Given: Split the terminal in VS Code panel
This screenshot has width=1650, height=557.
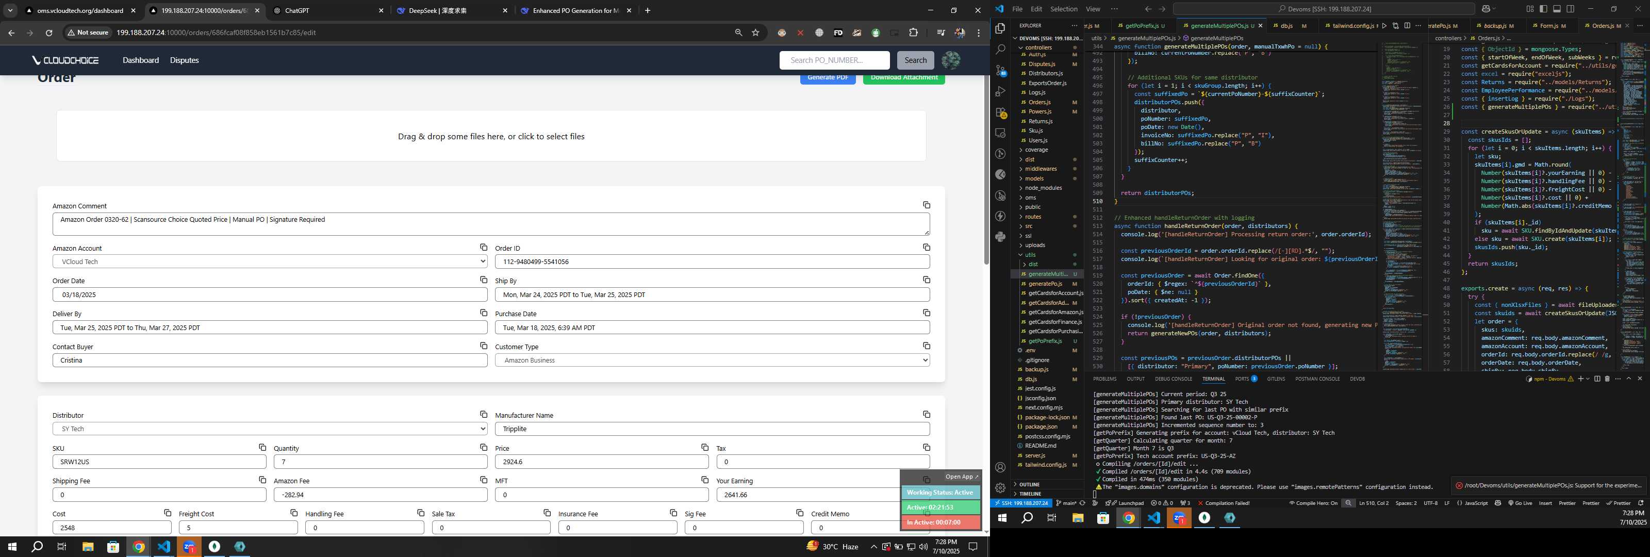Looking at the screenshot, I should [1597, 379].
